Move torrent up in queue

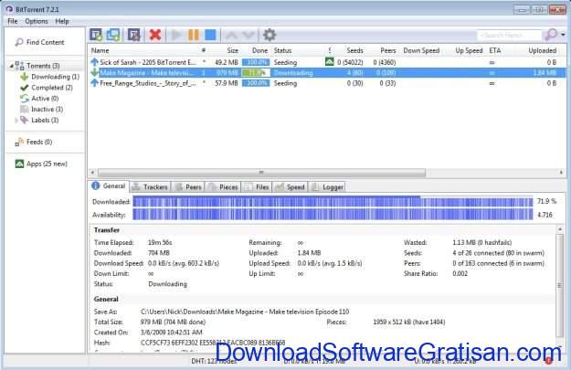point(232,36)
